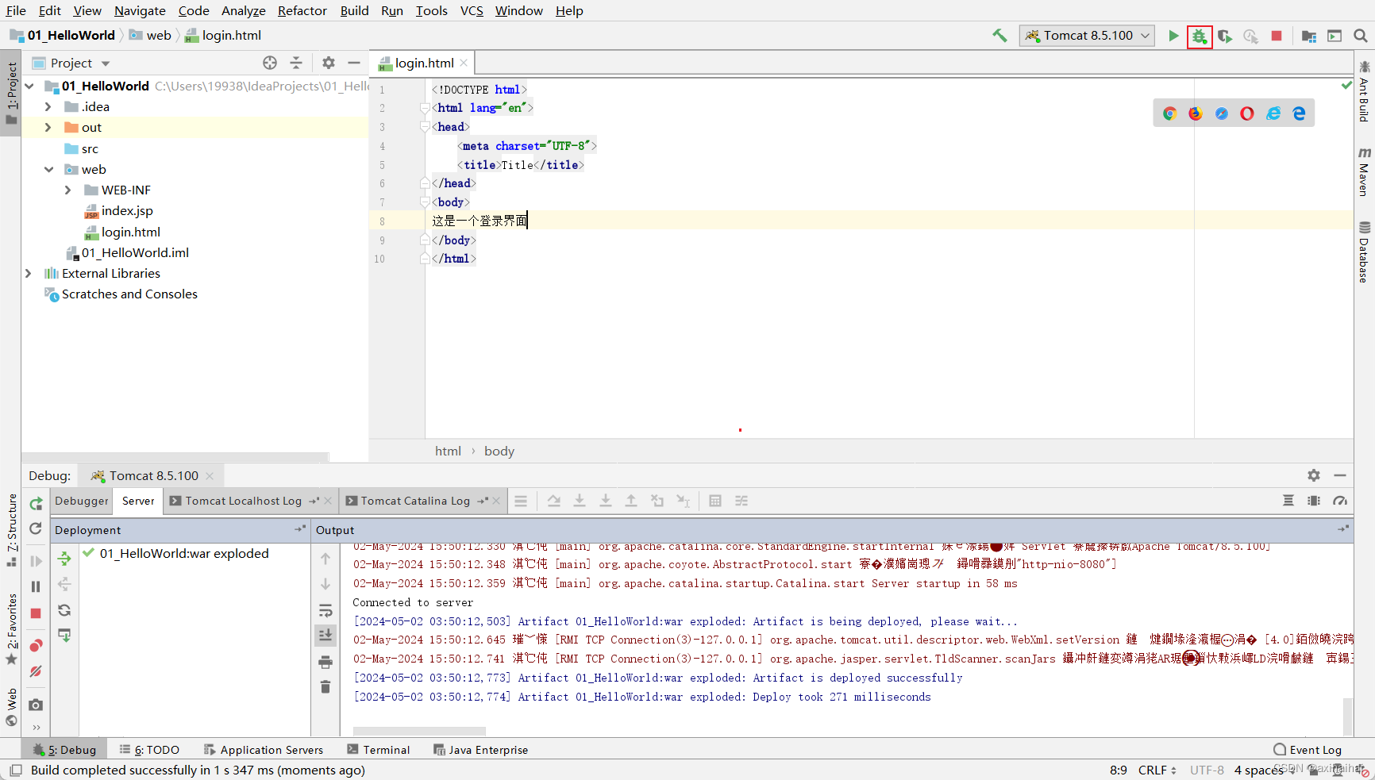Click the camera thread dump icon
Image resolution: width=1375 pixels, height=780 pixels.
36,705
